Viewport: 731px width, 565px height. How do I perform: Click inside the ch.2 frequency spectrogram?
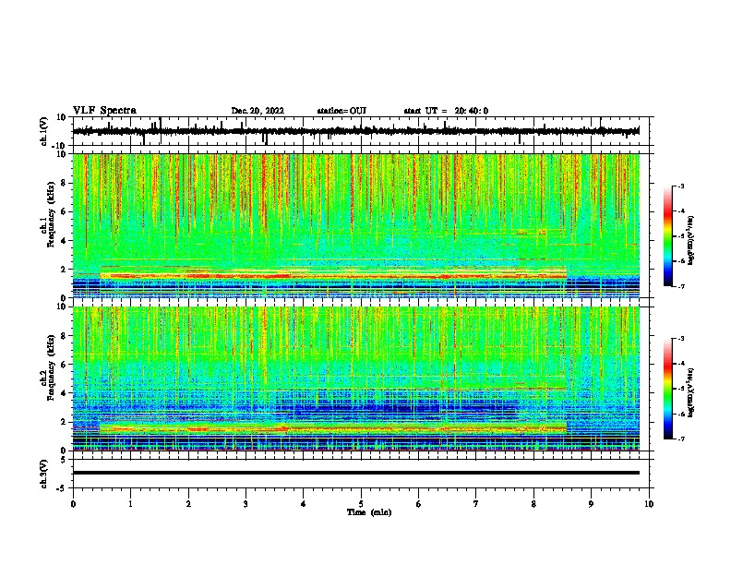(356, 379)
